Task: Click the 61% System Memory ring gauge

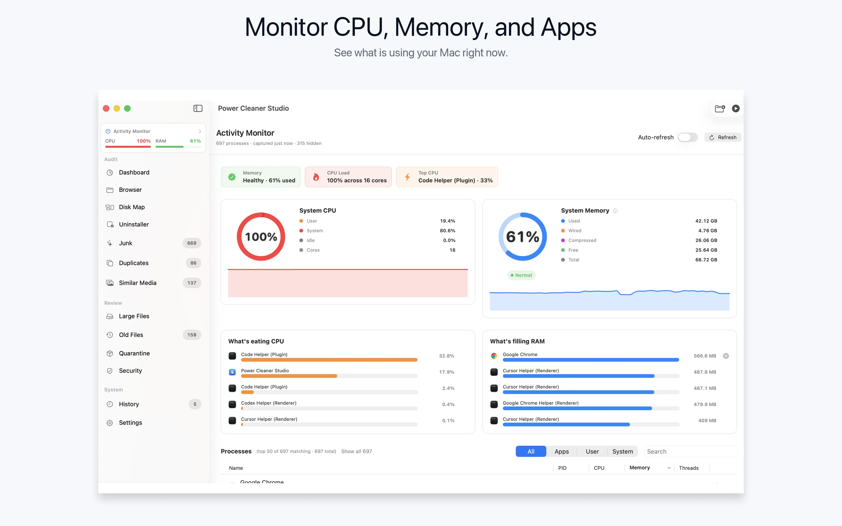Action: pyautogui.click(x=523, y=237)
